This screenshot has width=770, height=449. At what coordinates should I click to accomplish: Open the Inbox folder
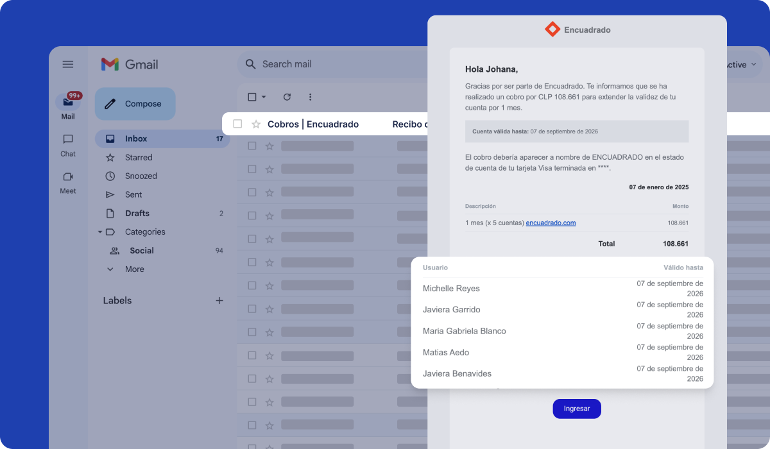coord(162,139)
